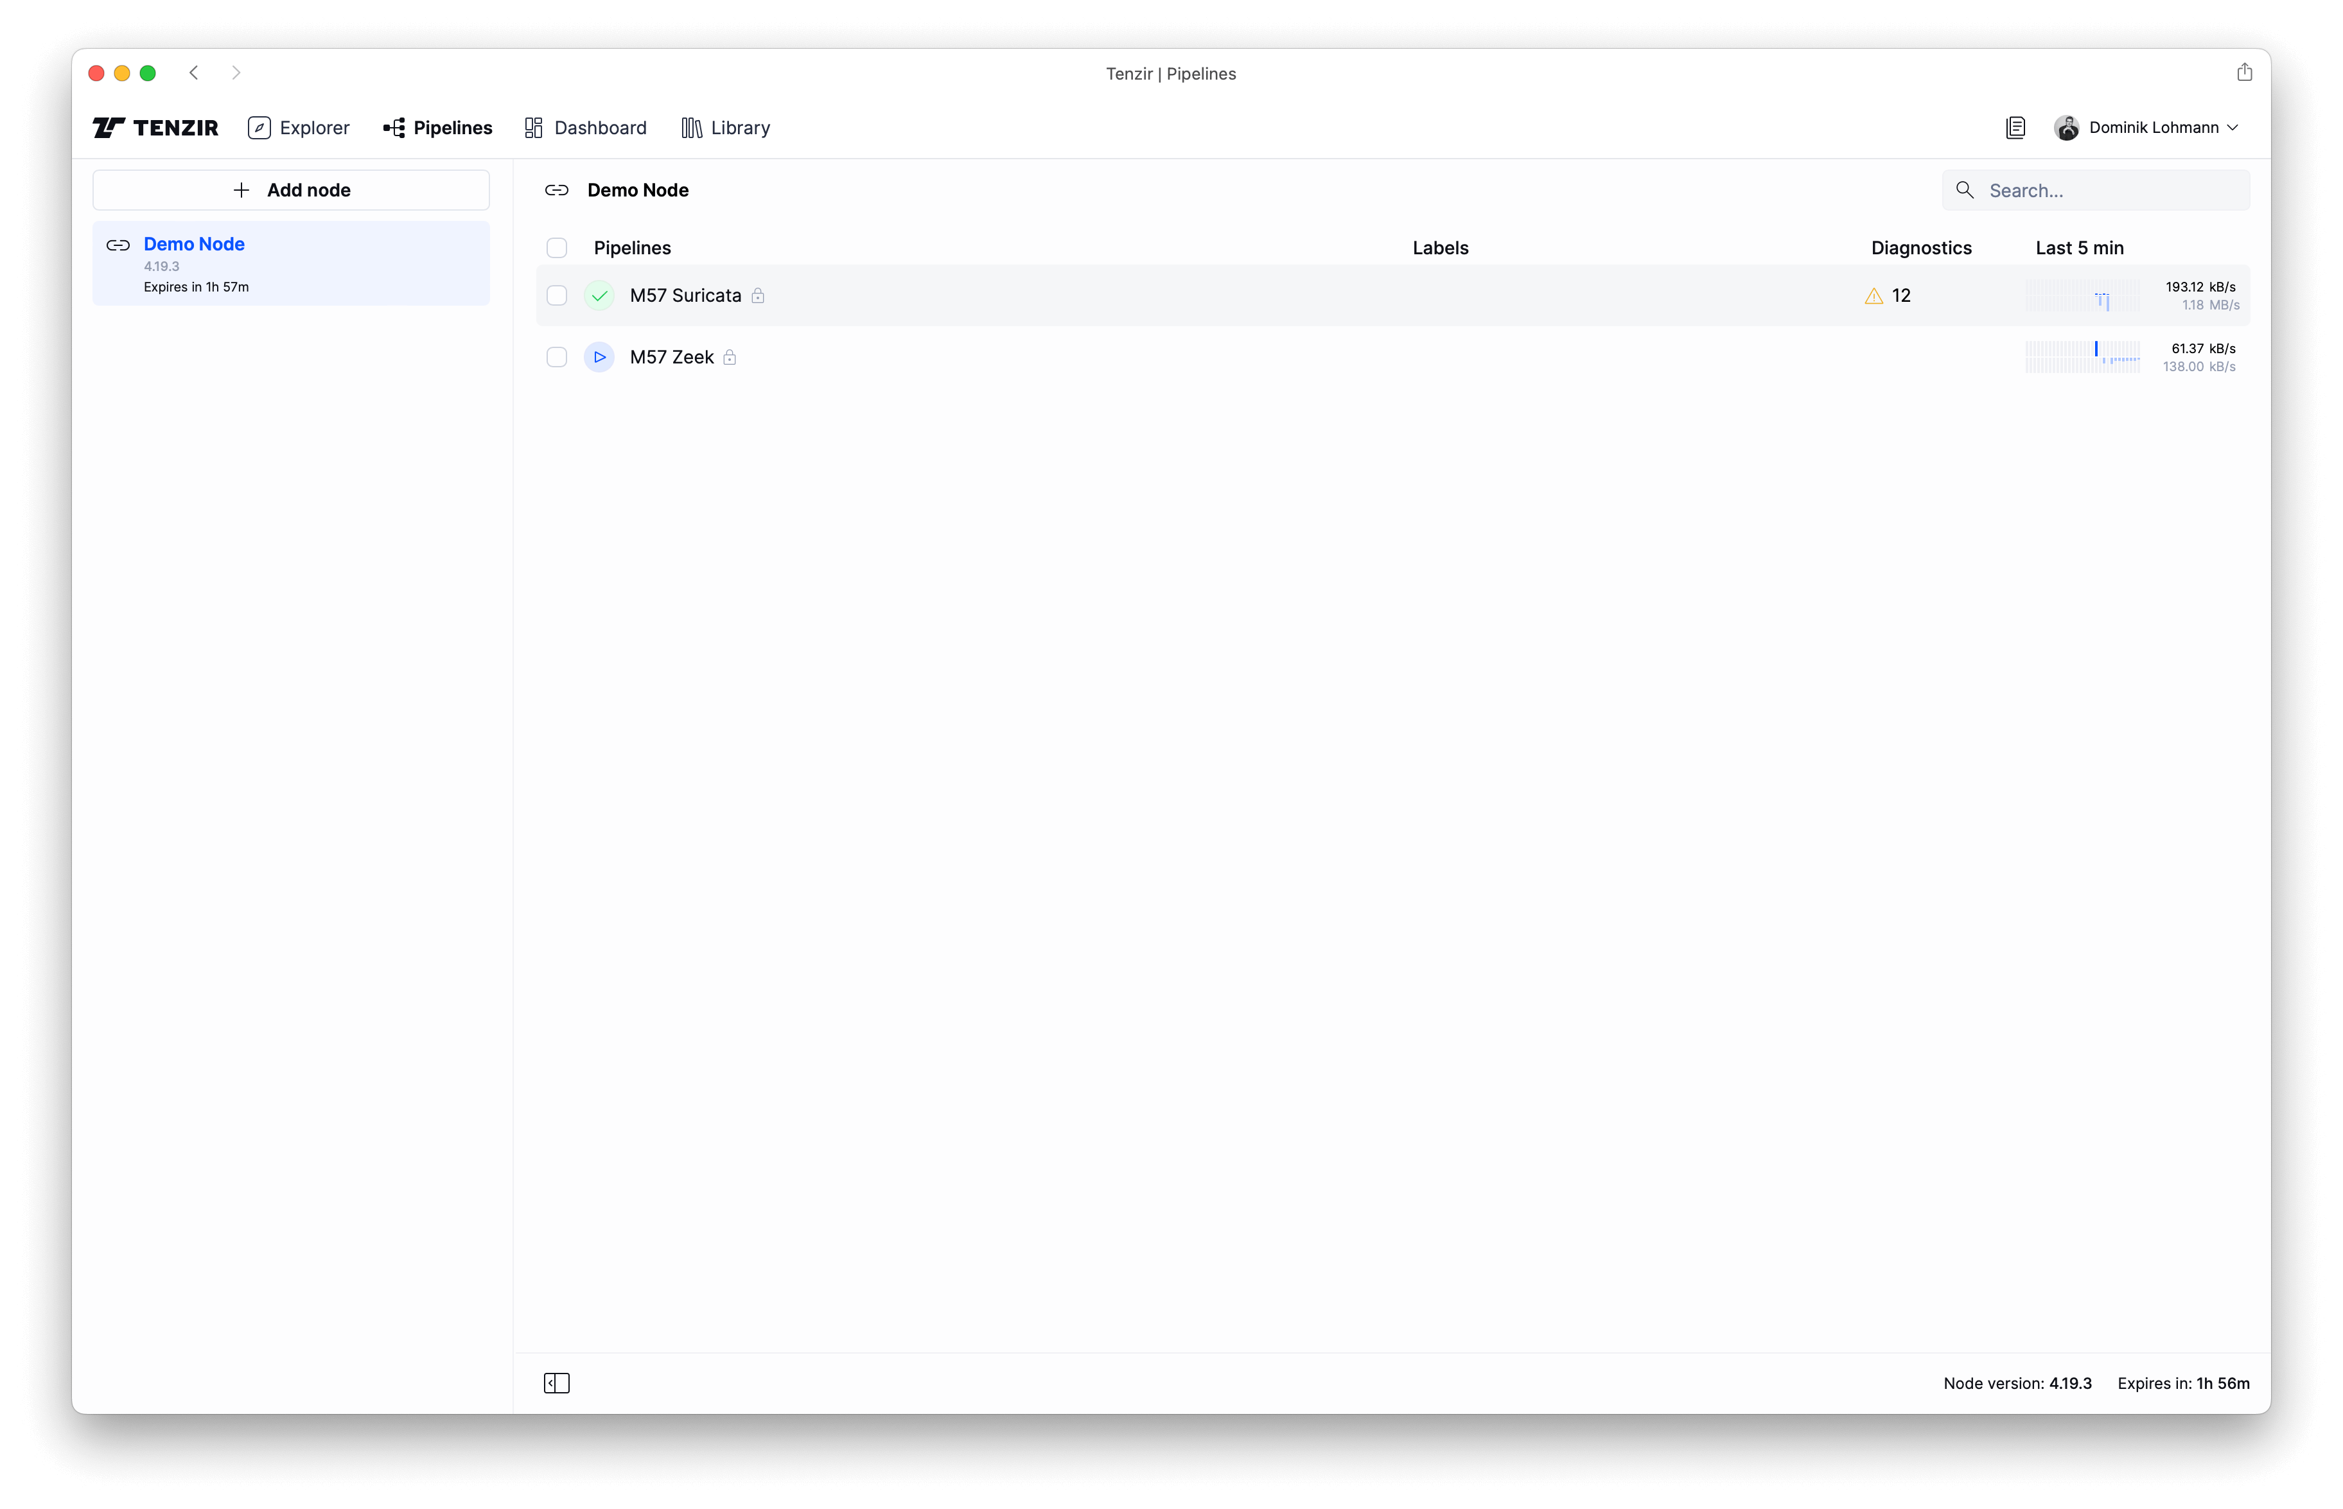Click the magnifier search icon
This screenshot has height=1509, width=2343.
pos(1965,190)
